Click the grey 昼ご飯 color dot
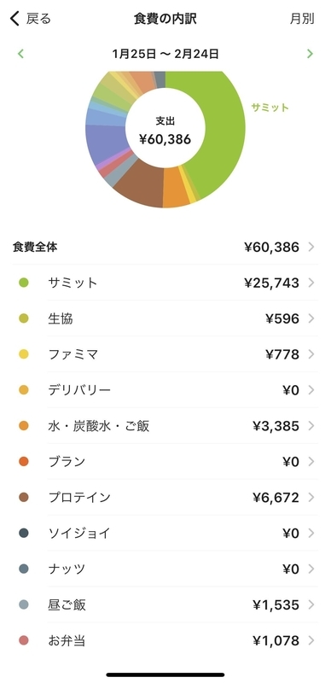Screen dimensions: 331x683 (x=24, y=604)
